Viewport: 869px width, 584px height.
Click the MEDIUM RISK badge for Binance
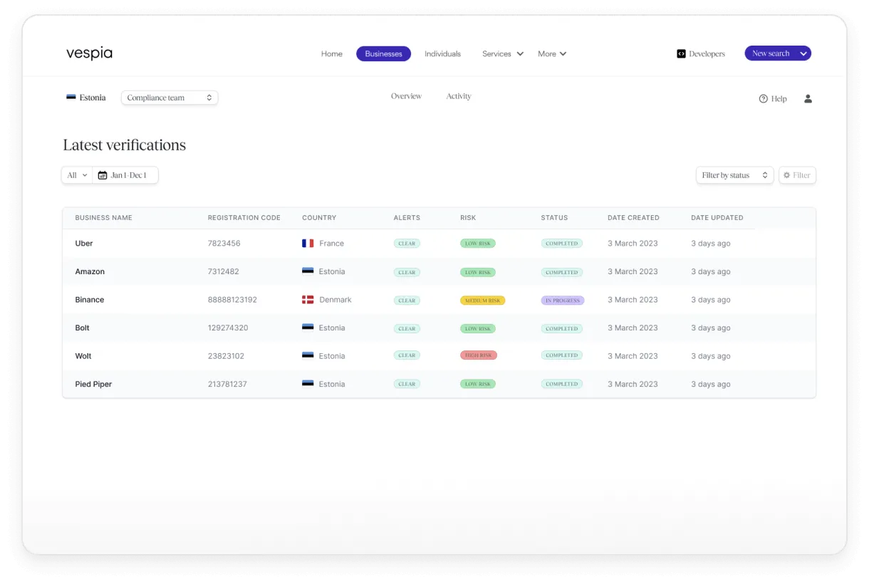pyautogui.click(x=484, y=300)
